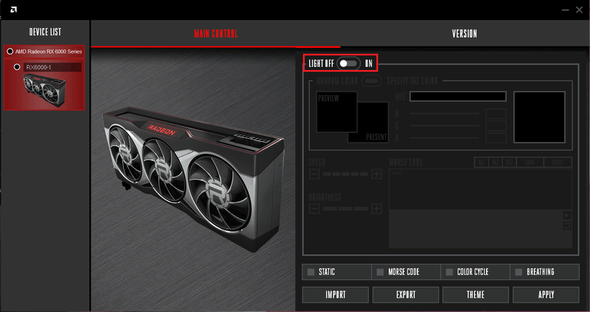Click the Hue color bar

point(458,97)
